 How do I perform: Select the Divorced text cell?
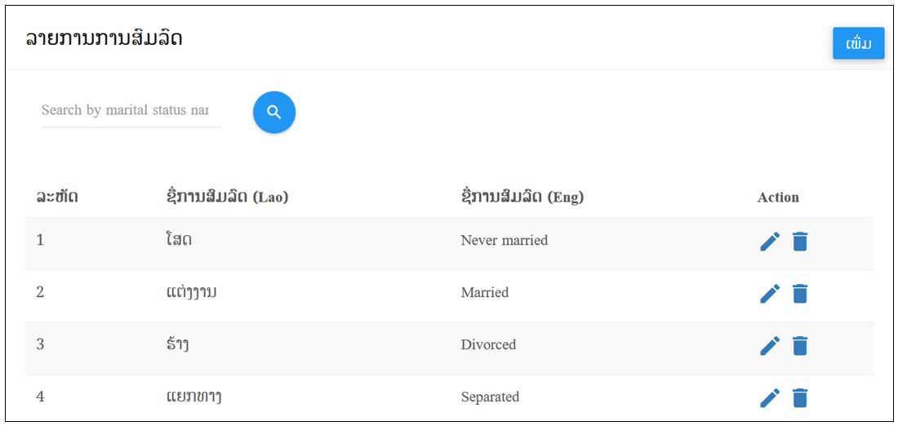488,344
